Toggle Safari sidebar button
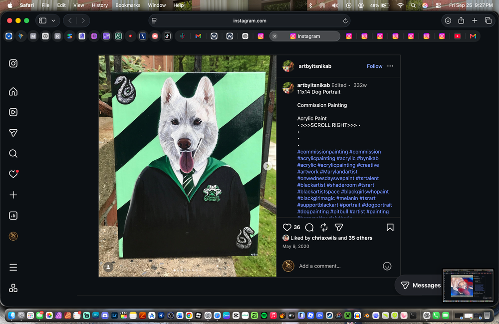The height and width of the screenshot is (324, 499). coord(42,20)
